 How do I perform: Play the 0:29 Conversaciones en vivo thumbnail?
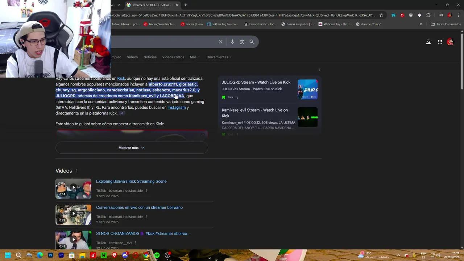click(73, 215)
